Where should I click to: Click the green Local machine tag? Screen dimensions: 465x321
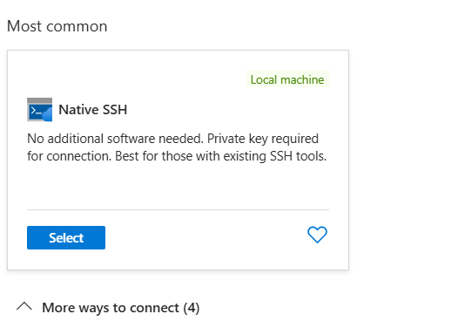click(287, 79)
